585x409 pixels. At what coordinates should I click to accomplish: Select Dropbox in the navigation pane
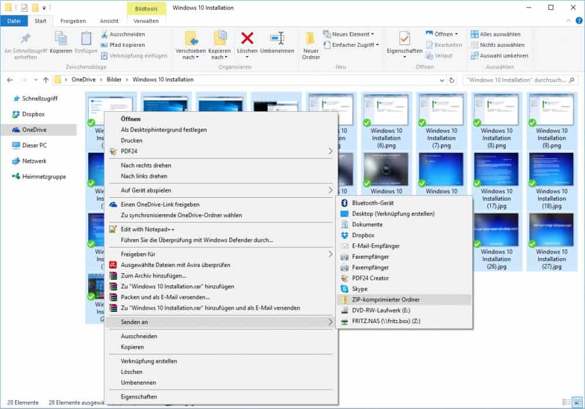click(33, 114)
